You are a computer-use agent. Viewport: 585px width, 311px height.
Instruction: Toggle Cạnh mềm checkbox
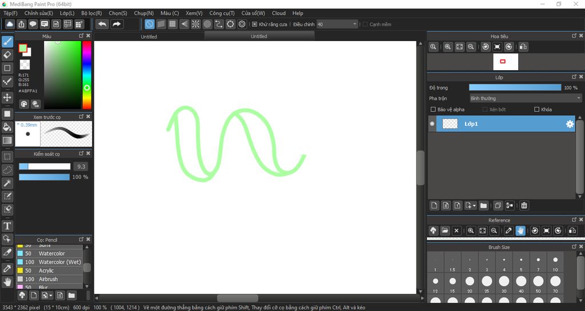[x=365, y=24]
